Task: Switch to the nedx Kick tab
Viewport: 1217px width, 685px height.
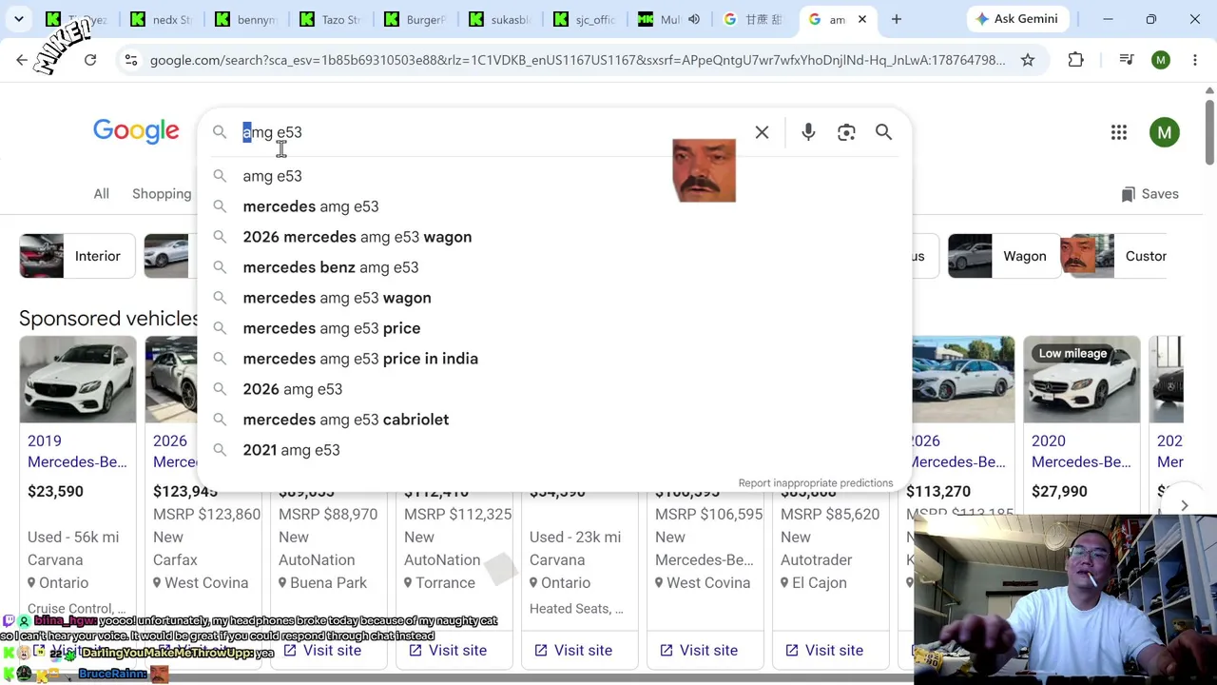Action: pos(160,19)
